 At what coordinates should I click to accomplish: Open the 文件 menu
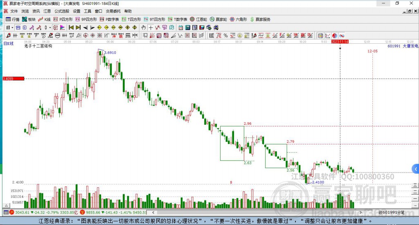(14, 11)
